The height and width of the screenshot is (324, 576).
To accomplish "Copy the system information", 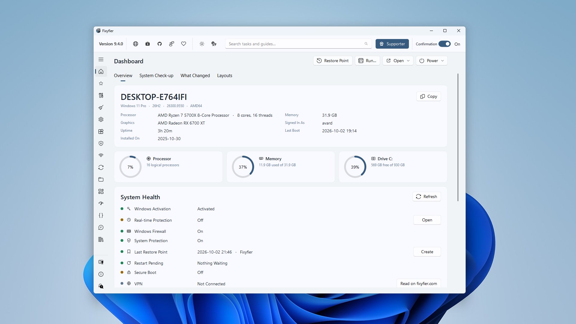I will [429, 96].
